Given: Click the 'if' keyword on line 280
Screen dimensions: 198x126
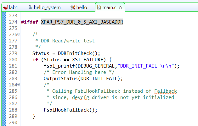Looking at the screenshot, I should (35, 60).
